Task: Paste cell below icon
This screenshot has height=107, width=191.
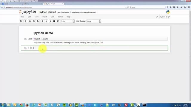Action: pos(38,21)
